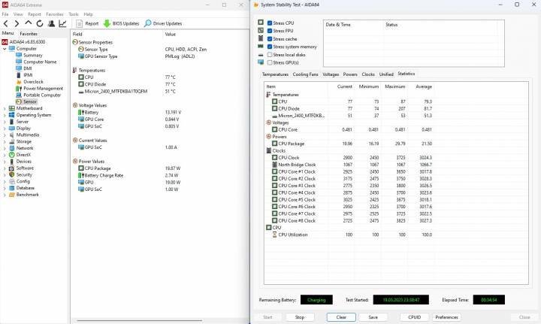Stop the stability test
The width and height of the screenshot is (541, 324).
click(x=300, y=317)
